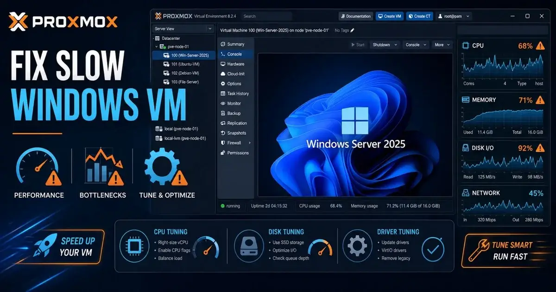
Task: Open the Summary page of VM 100
Action: click(x=236, y=44)
